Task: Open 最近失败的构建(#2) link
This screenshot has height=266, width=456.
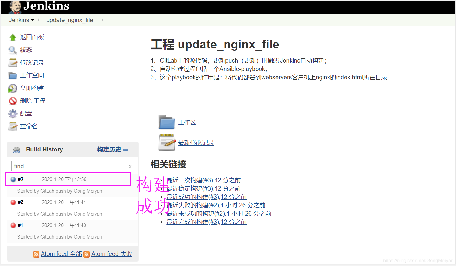Action: coord(216,205)
